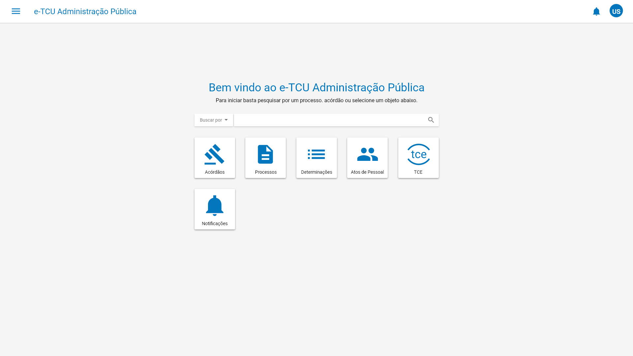Click the 'Notificações' card label text
The image size is (633, 356).
pyautogui.click(x=215, y=223)
